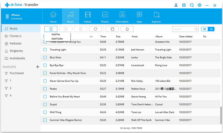
Task: Open the Ringtone Maker bell icon
Action: tap(127, 29)
